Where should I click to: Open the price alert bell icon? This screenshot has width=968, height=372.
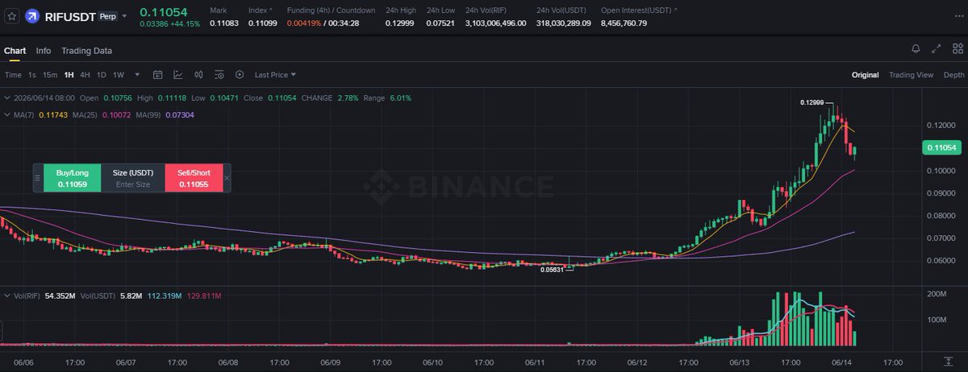[916, 49]
